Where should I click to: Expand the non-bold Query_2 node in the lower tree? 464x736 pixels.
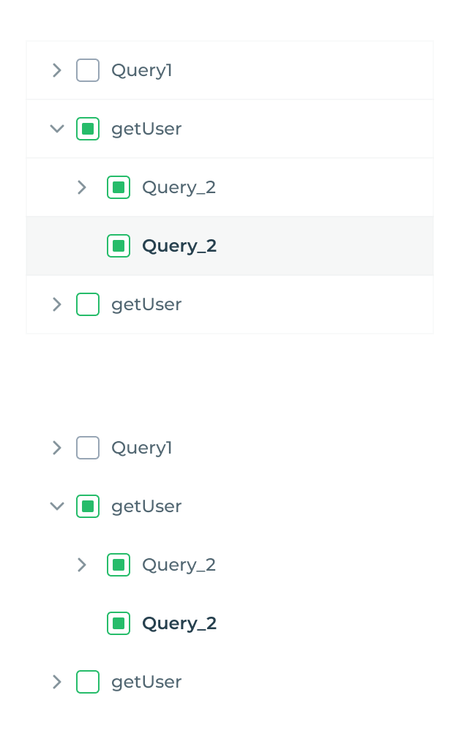pos(82,565)
